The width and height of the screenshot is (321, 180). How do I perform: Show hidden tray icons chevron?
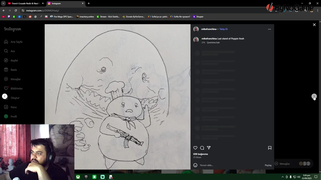(283, 177)
